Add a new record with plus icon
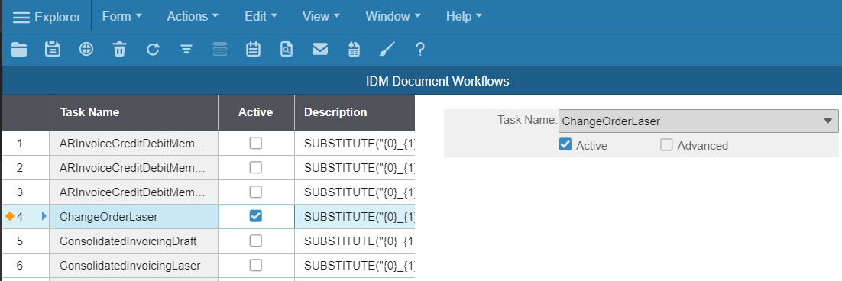Screen dimensions: 842x281 (86, 50)
